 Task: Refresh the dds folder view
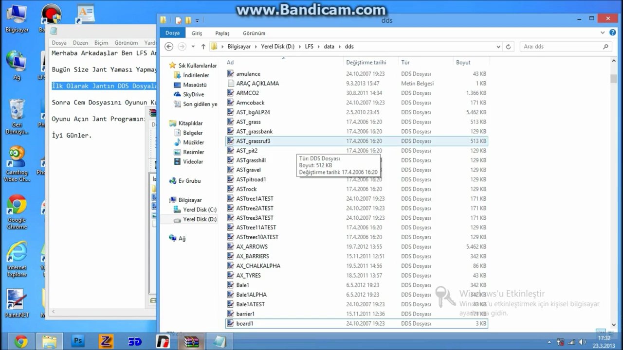point(509,47)
